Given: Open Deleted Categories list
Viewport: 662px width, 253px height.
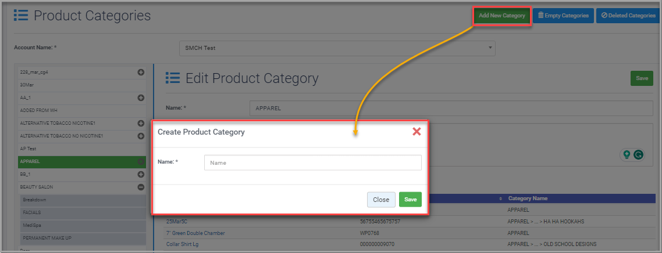Looking at the screenshot, I should click(628, 16).
